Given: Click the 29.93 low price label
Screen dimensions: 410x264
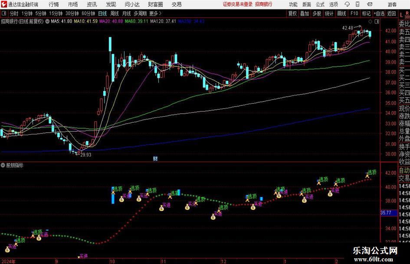Looking at the screenshot, I should coord(86,155).
